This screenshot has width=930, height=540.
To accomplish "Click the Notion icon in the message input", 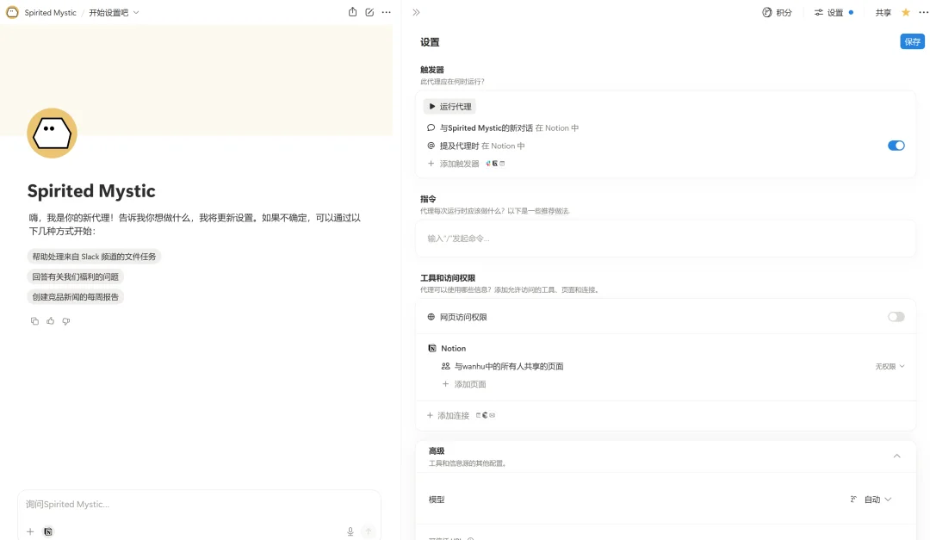I will click(47, 531).
